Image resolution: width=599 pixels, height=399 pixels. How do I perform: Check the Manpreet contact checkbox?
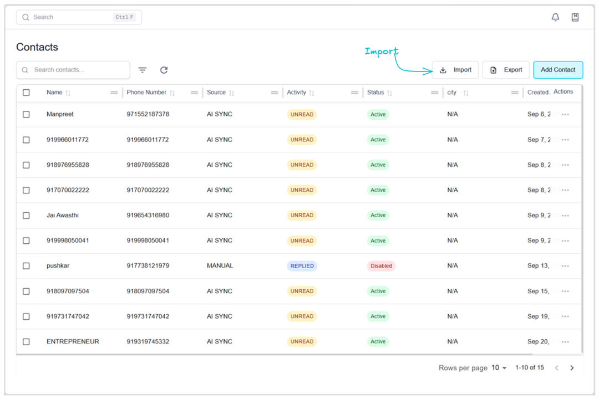[26, 114]
